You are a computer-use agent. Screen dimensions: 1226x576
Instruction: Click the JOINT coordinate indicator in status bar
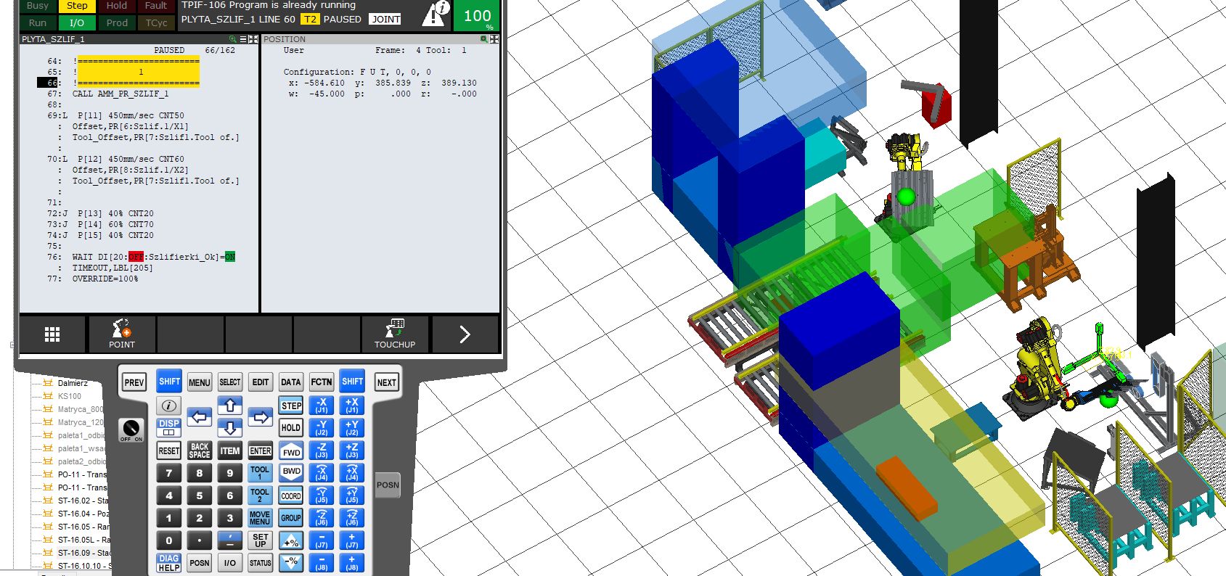[385, 20]
